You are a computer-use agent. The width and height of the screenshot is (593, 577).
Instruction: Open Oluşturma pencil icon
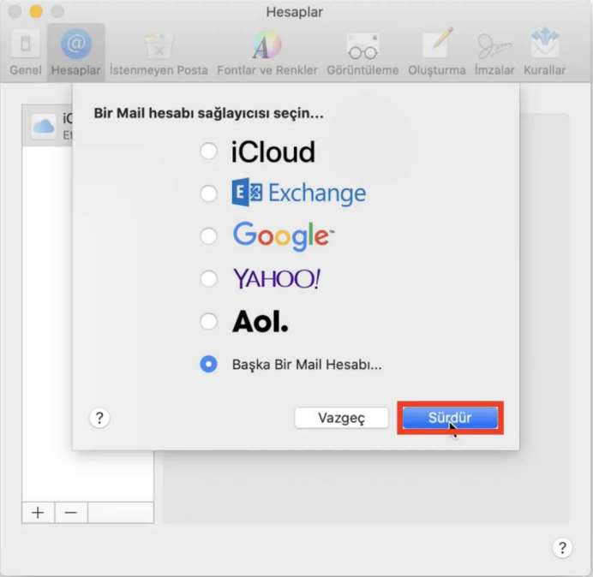(x=437, y=43)
